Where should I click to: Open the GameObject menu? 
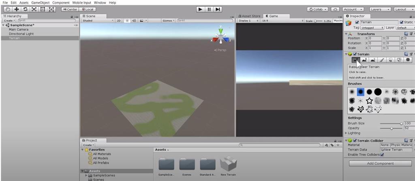click(40, 3)
